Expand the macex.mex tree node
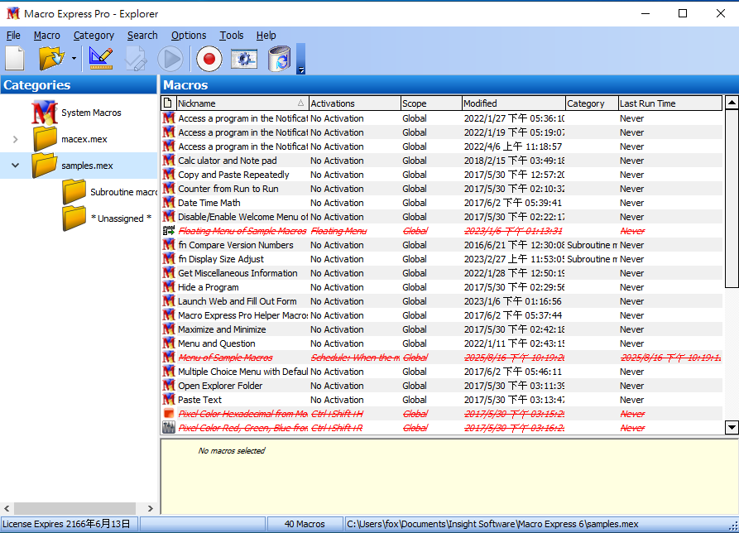 click(x=16, y=139)
